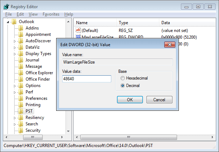This screenshot has height=152, width=219.
Task: Expand the Resiliency key
Action: [15, 118]
